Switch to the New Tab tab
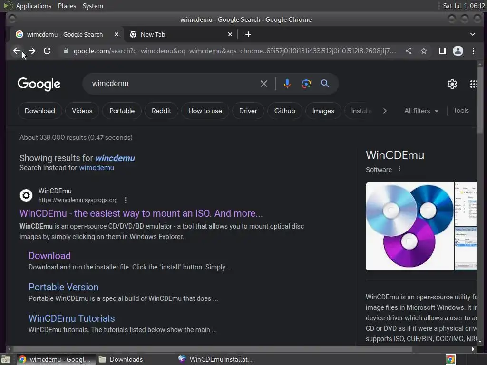Viewport: 487px width, 365px height. 181,34
